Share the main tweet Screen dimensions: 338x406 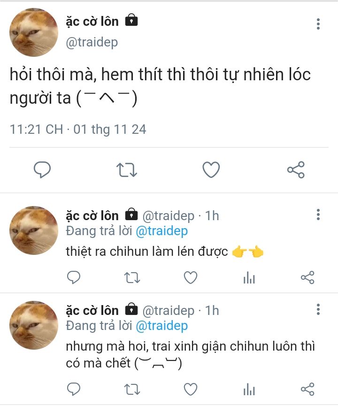pos(296,170)
